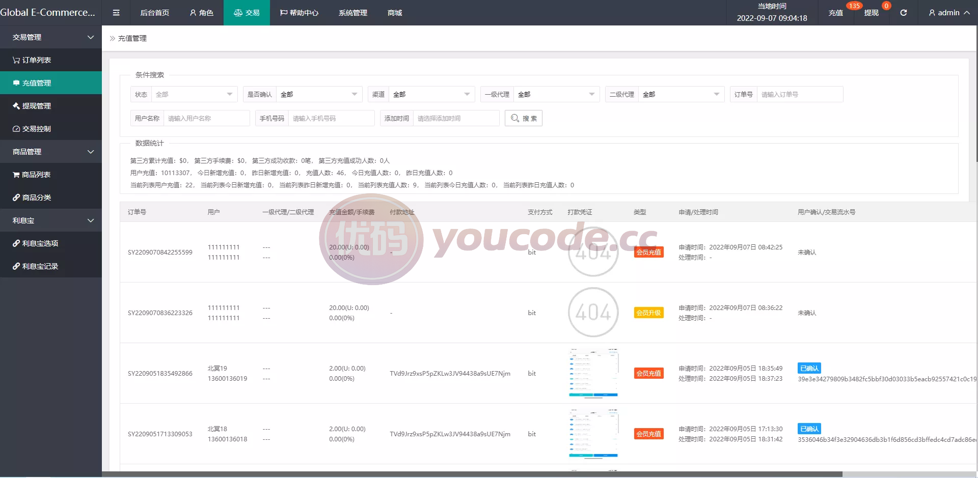This screenshot has width=978, height=478.
Task: Open payment proof thumbnail for order SY2209051713309053
Action: click(593, 433)
